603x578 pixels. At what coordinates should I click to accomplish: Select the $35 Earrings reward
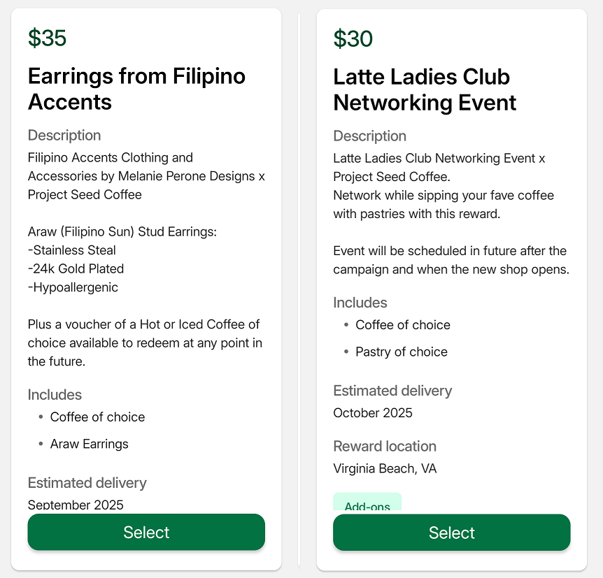[x=146, y=532]
